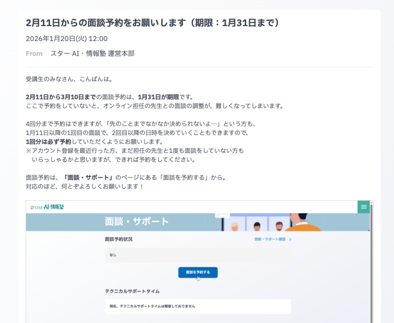Viewport: 394px width, 323px height.
Task: Click the 面談予約状況 section heading
Action: (x=119, y=239)
